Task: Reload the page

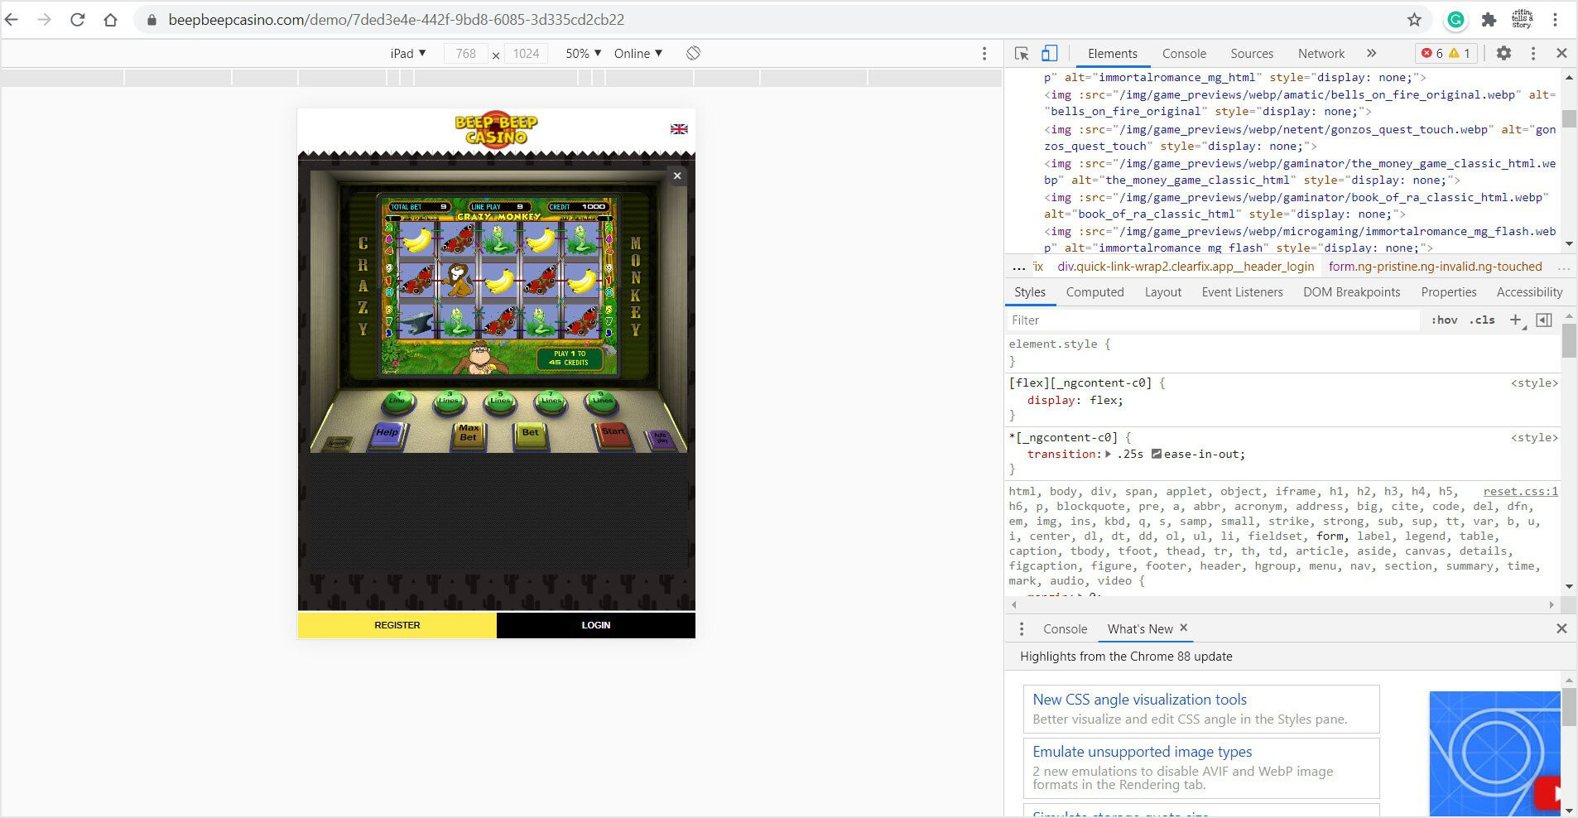Action: coord(77,19)
